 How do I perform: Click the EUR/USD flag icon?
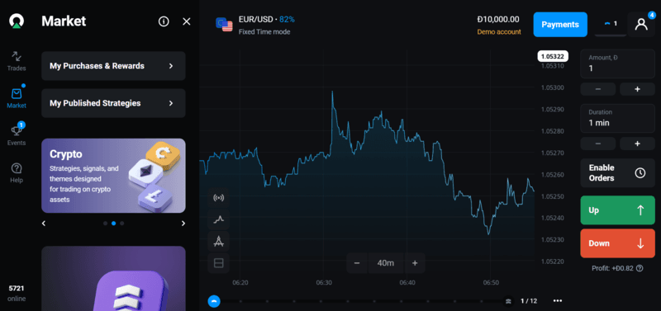coord(224,25)
